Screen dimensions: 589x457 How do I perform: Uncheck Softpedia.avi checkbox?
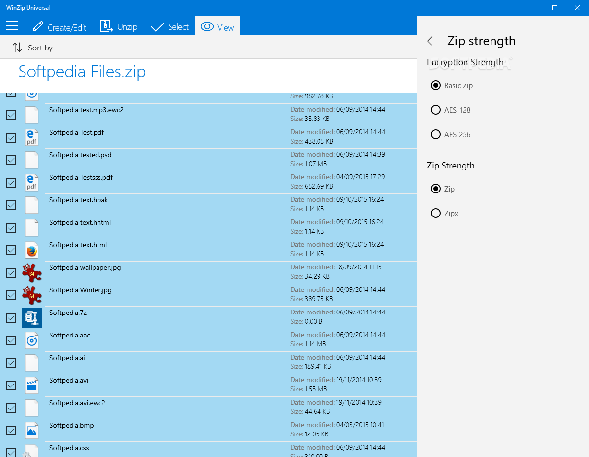point(11,385)
